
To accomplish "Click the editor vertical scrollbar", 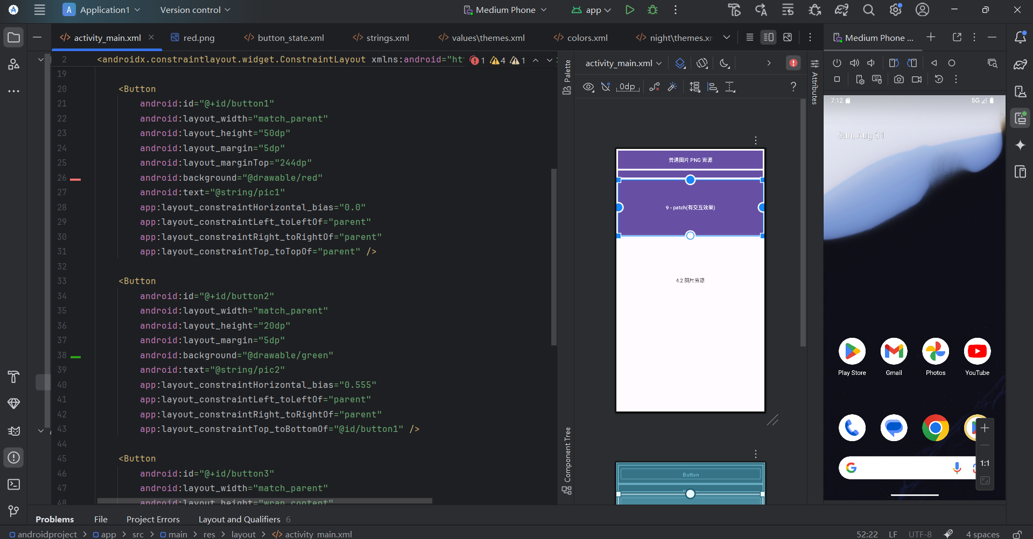I will coord(553,257).
